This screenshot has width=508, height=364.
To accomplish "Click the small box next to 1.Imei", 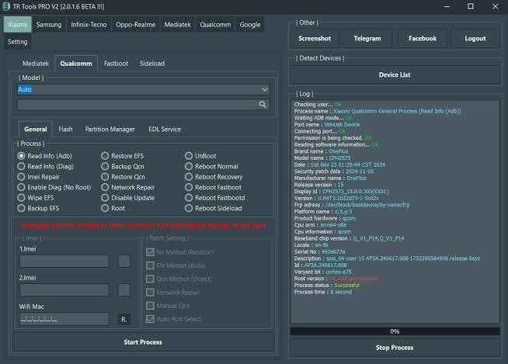I will (124, 261).
